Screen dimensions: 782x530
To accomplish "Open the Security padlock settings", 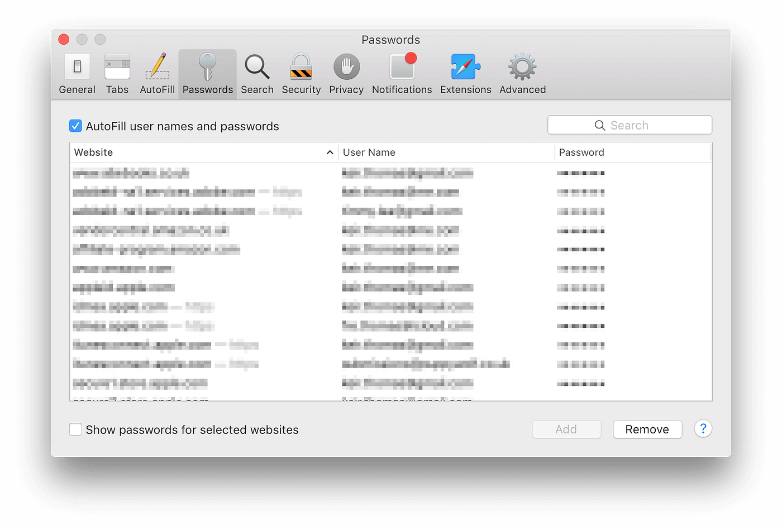I will click(301, 73).
